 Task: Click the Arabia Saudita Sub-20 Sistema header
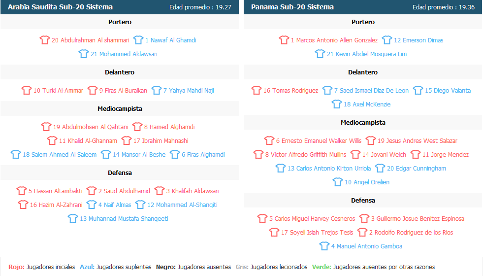pyautogui.click(x=61, y=7)
